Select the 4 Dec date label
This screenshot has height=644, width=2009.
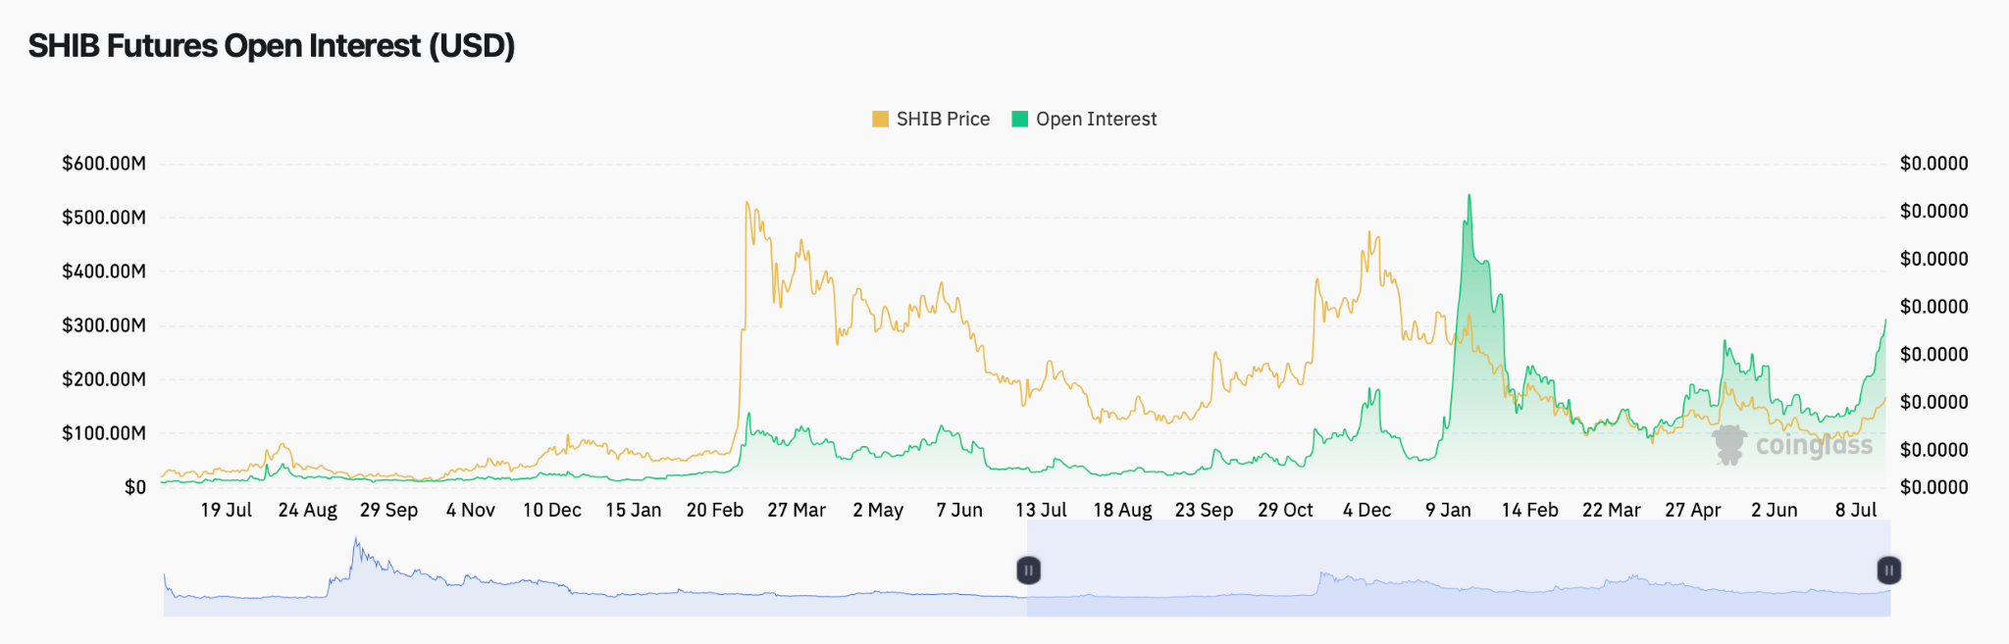click(x=1367, y=510)
